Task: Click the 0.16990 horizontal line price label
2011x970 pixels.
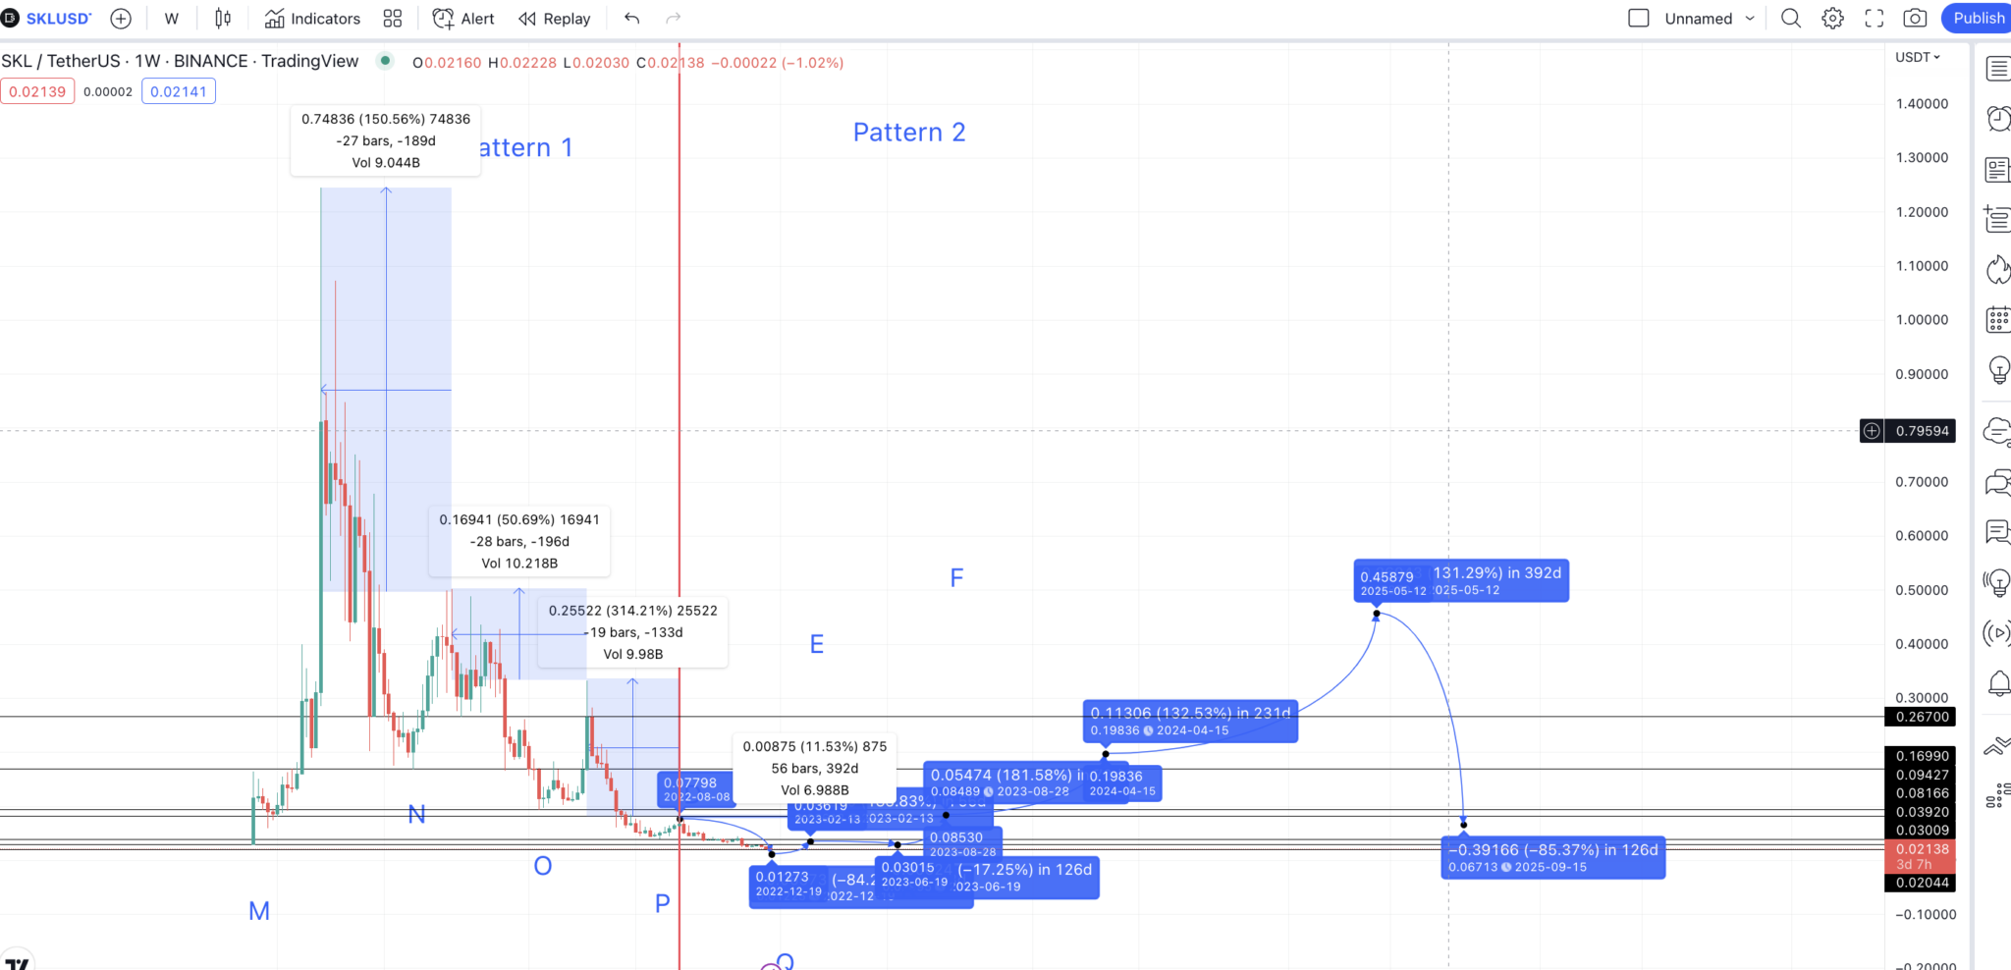Action: coord(1921,756)
